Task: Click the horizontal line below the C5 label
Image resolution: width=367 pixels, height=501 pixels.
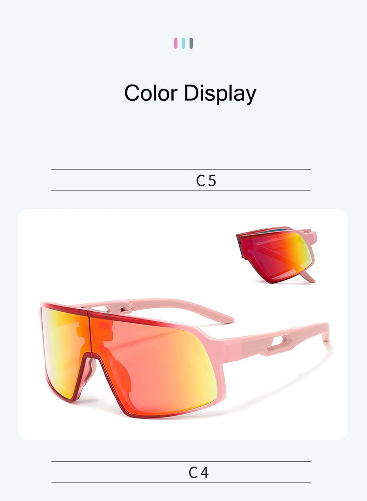Action: 181,190
